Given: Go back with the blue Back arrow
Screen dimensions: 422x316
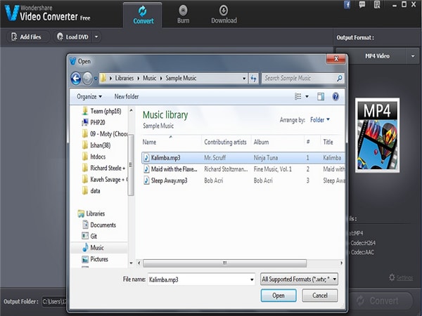Looking at the screenshot, I should 76,79.
